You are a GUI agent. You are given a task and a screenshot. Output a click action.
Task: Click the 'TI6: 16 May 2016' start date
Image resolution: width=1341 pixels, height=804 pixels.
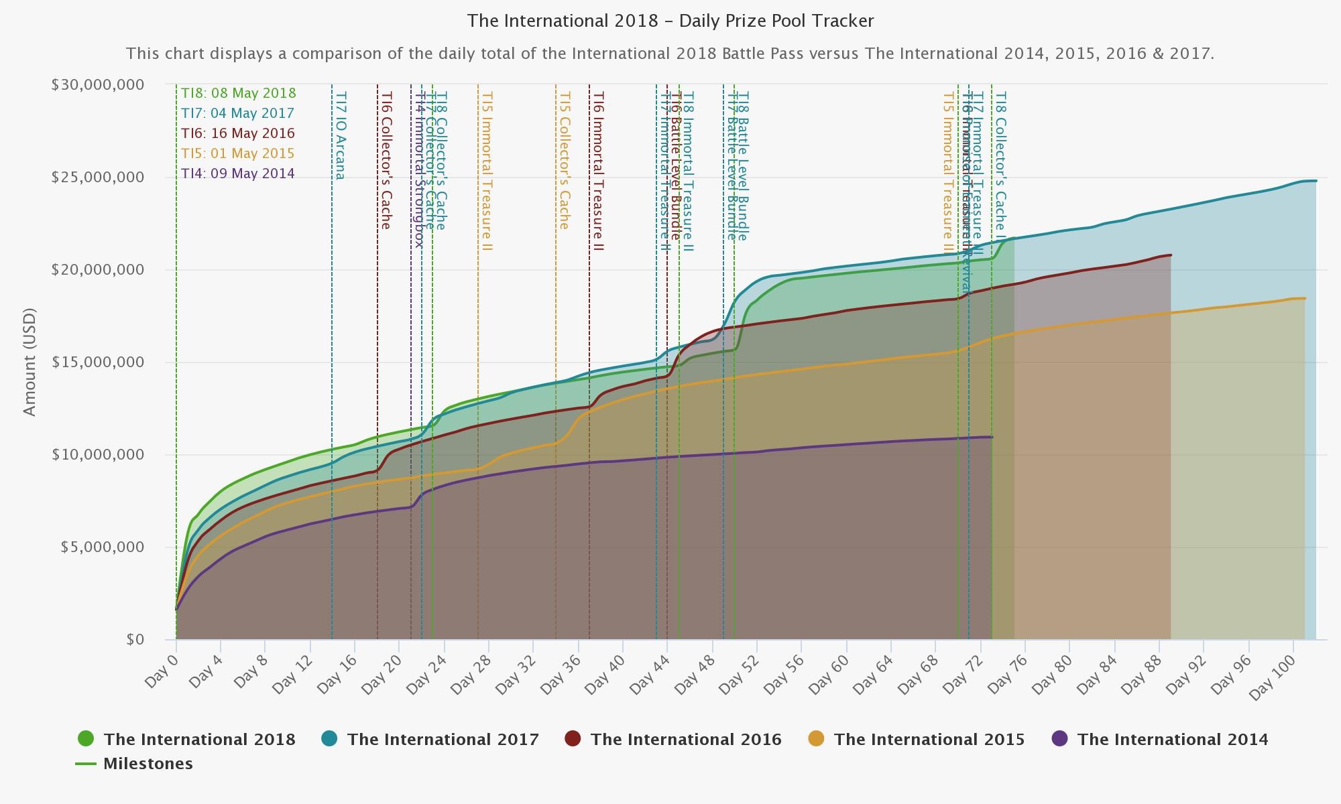click(x=237, y=133)
